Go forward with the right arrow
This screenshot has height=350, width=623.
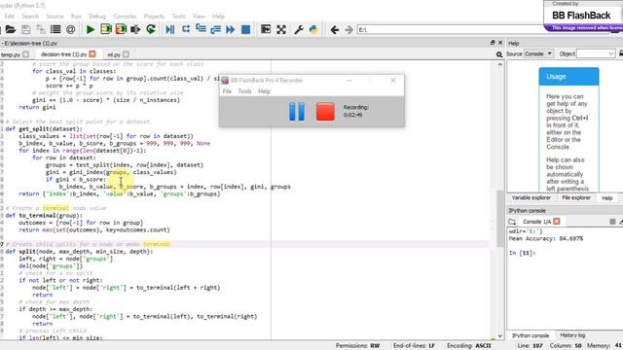click(348, 30)
